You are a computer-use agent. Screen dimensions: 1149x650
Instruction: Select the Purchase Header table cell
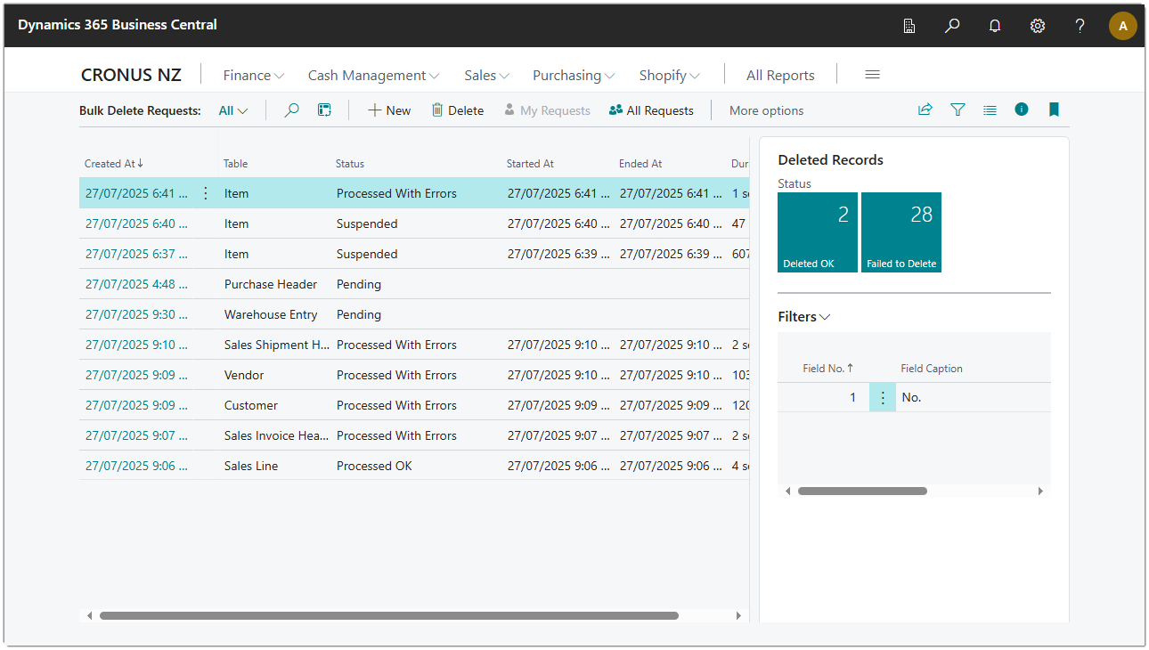coord(271,284)
